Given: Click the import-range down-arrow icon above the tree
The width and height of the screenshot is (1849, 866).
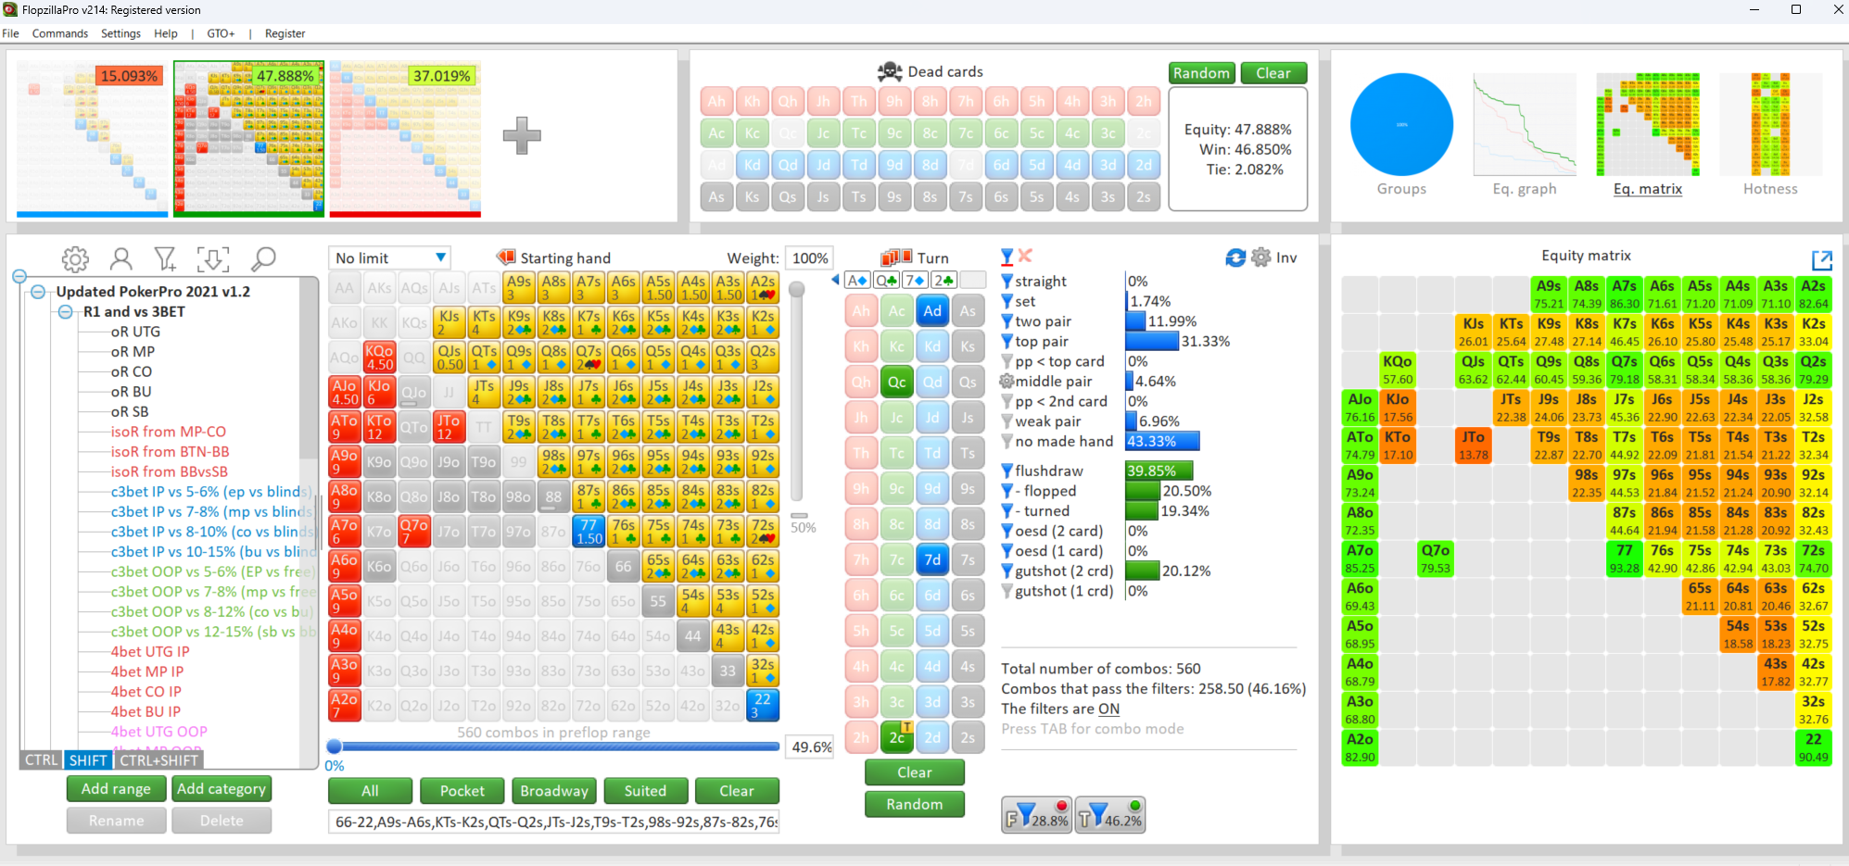Looking at the screenshot, I should pyautogui.click(x=213, y=258).
